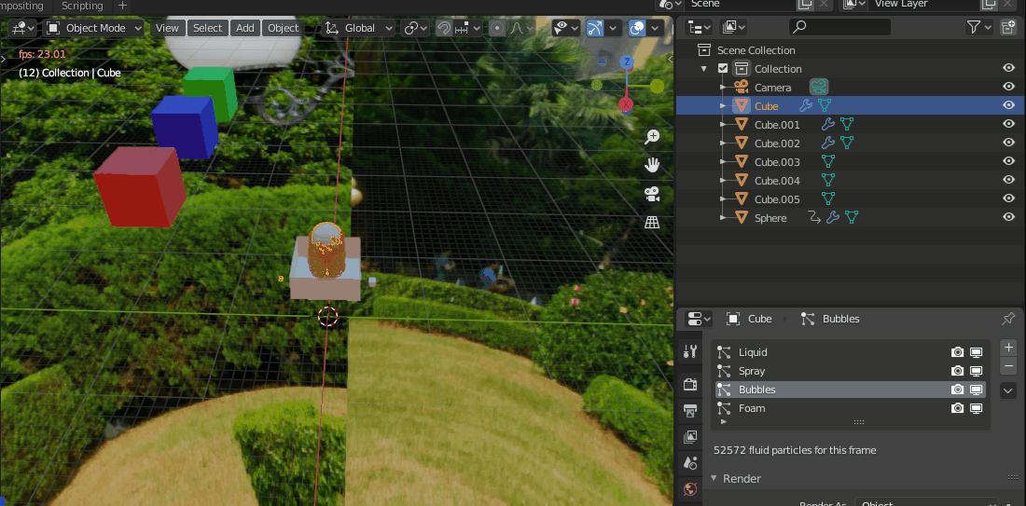Toggle snapping magnet icon
Screen dimensions: 1026x506
point(444,28)
